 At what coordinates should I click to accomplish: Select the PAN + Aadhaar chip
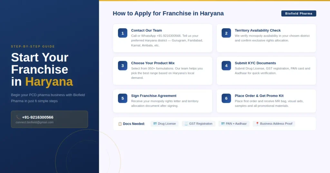pos(234,124)
